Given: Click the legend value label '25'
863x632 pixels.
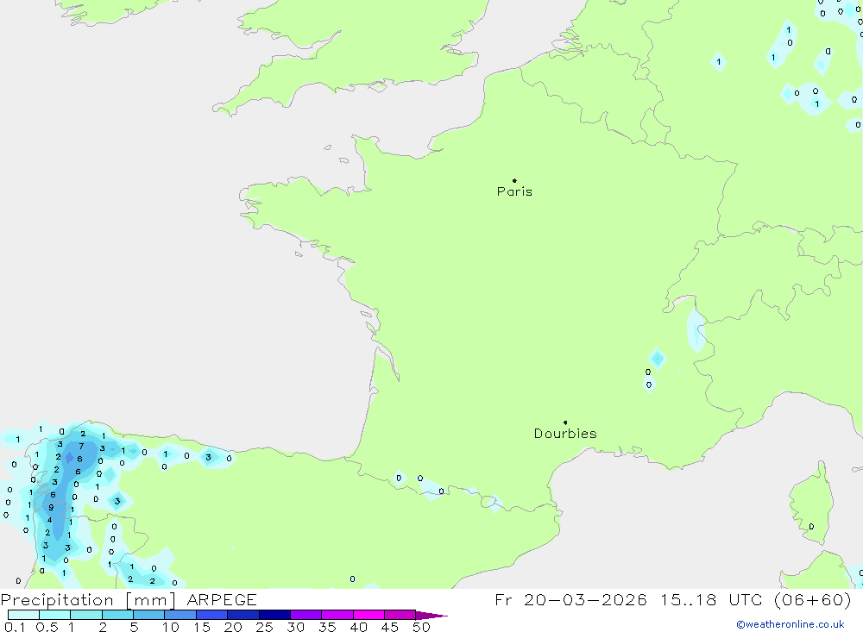Looking at the screenshot, I should tap(264, 627).
